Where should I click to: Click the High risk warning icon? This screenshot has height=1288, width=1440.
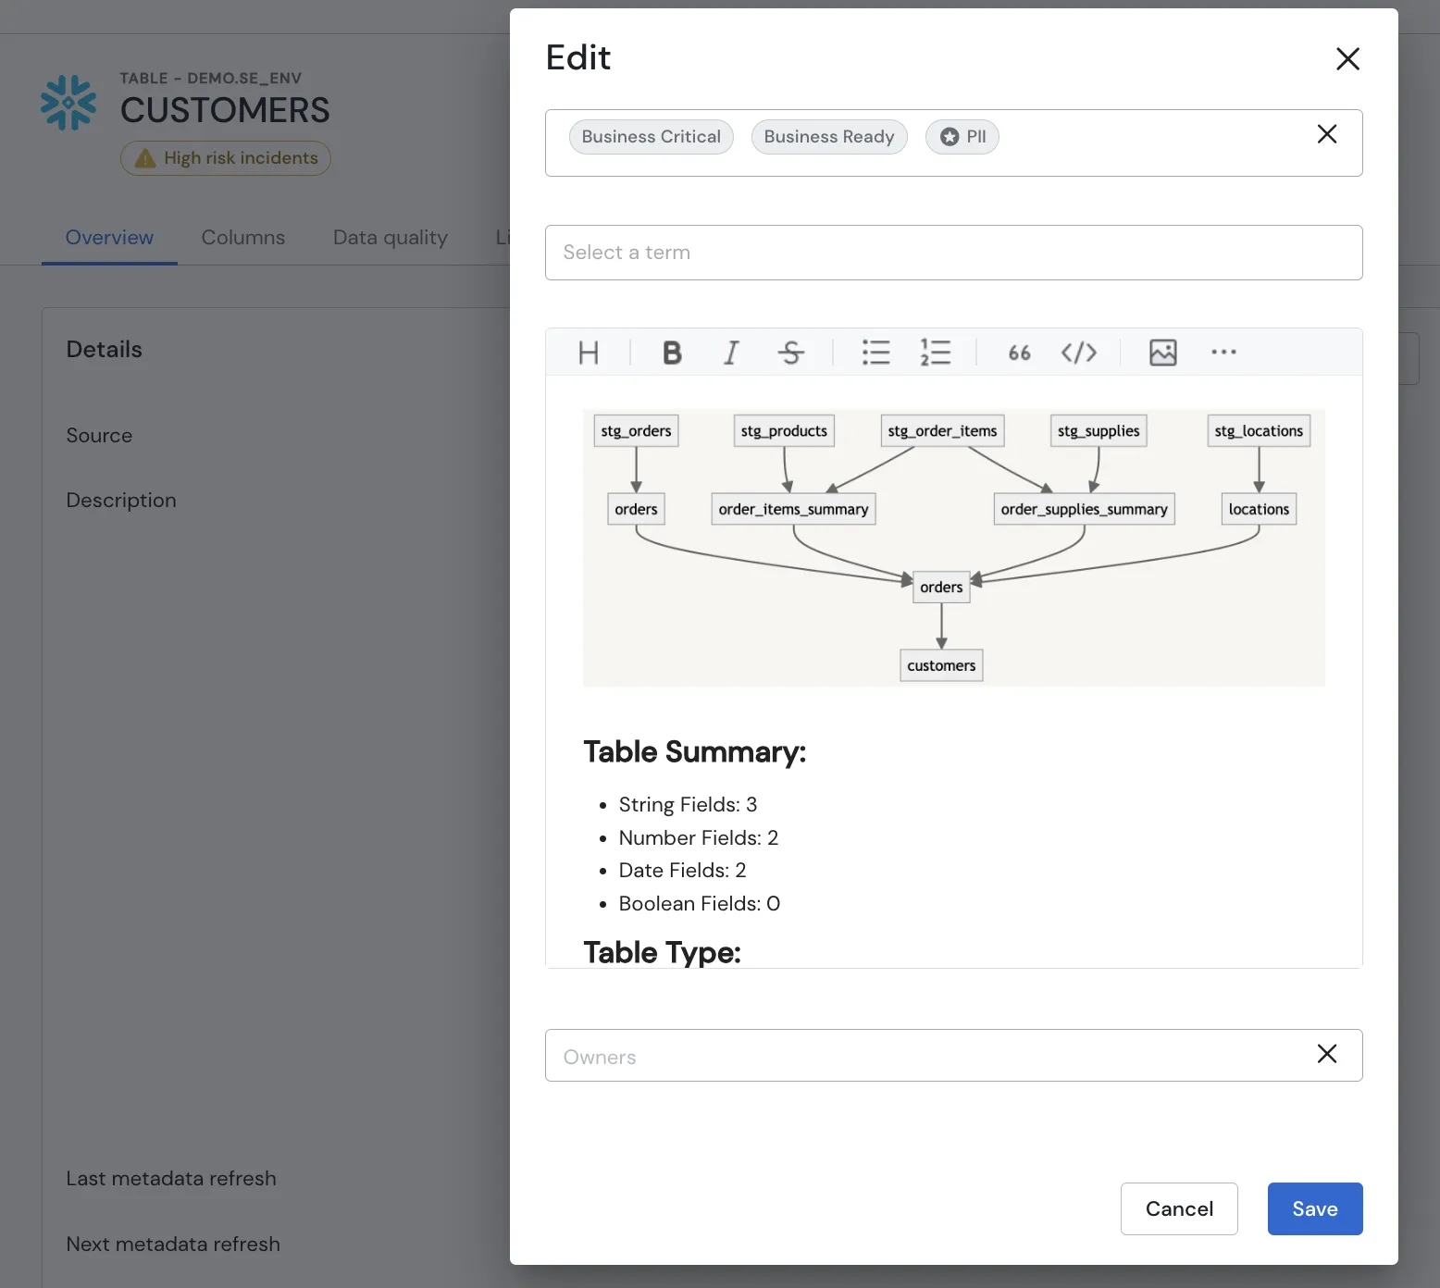[x=145, y=158]
